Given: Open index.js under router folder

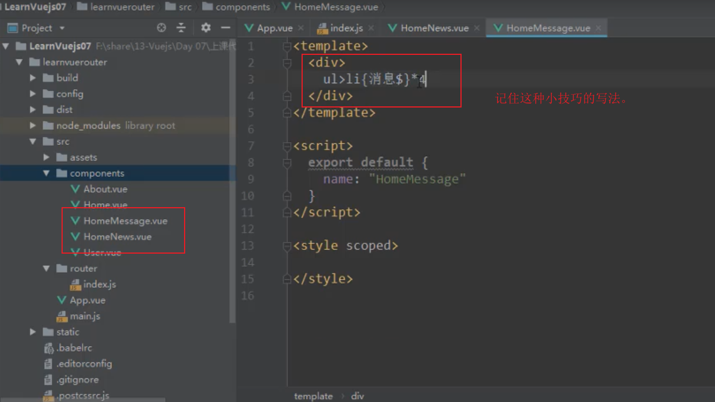Looking at the screenshot, I should pyautogui.click(x=100, y=284).
